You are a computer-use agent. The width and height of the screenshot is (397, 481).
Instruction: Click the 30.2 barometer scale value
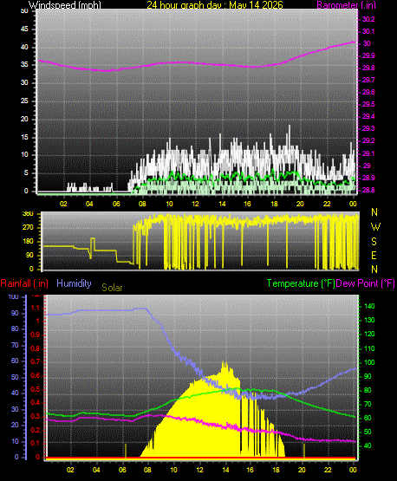pyautogui.click(x=368, y=19)
